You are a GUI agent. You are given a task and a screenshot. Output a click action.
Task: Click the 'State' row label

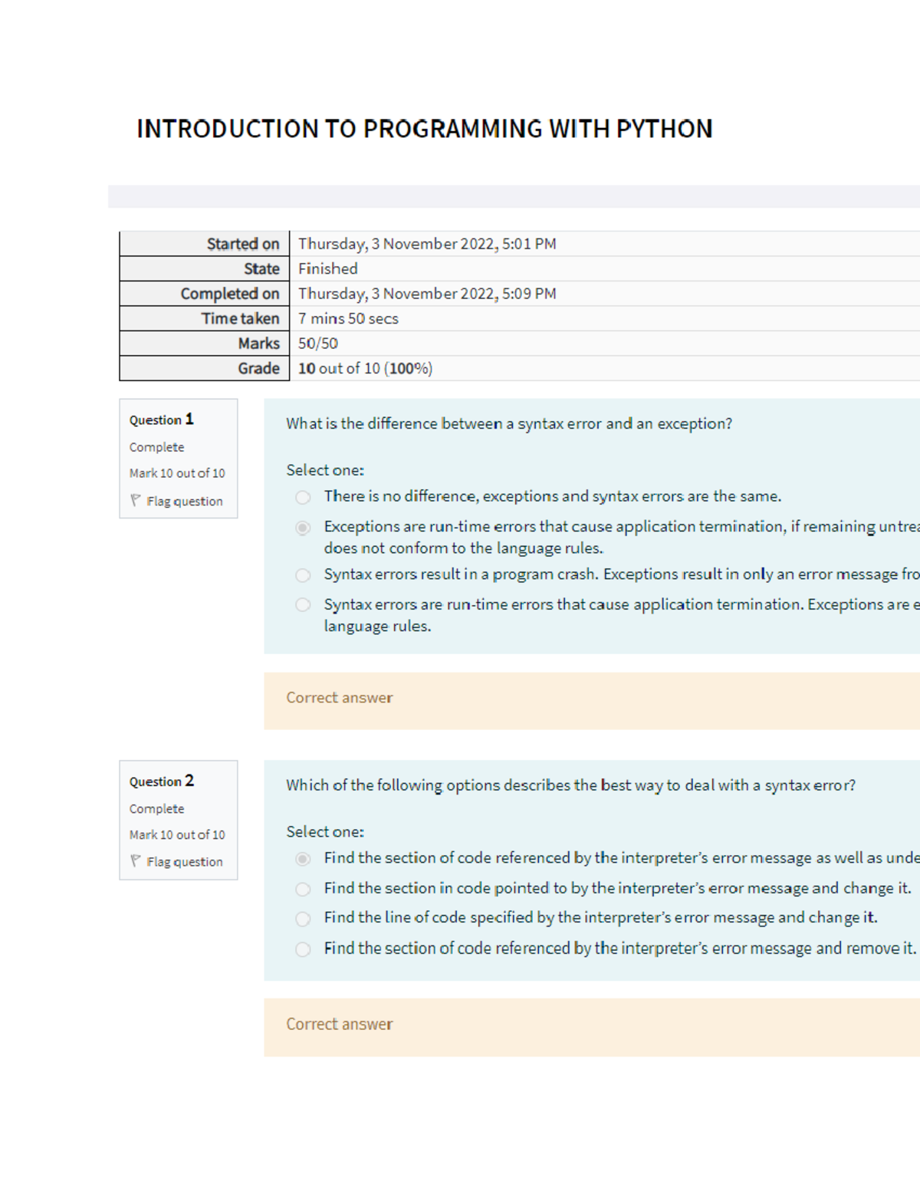[261, 268]
